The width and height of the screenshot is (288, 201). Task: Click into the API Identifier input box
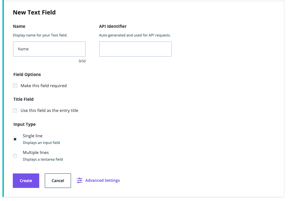(136, 49)
